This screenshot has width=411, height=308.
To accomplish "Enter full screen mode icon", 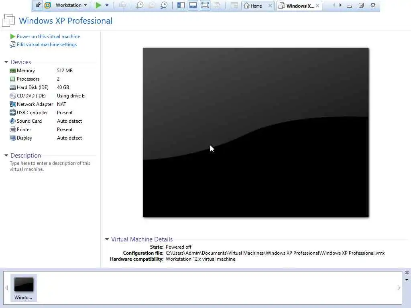I will point(205,5).
